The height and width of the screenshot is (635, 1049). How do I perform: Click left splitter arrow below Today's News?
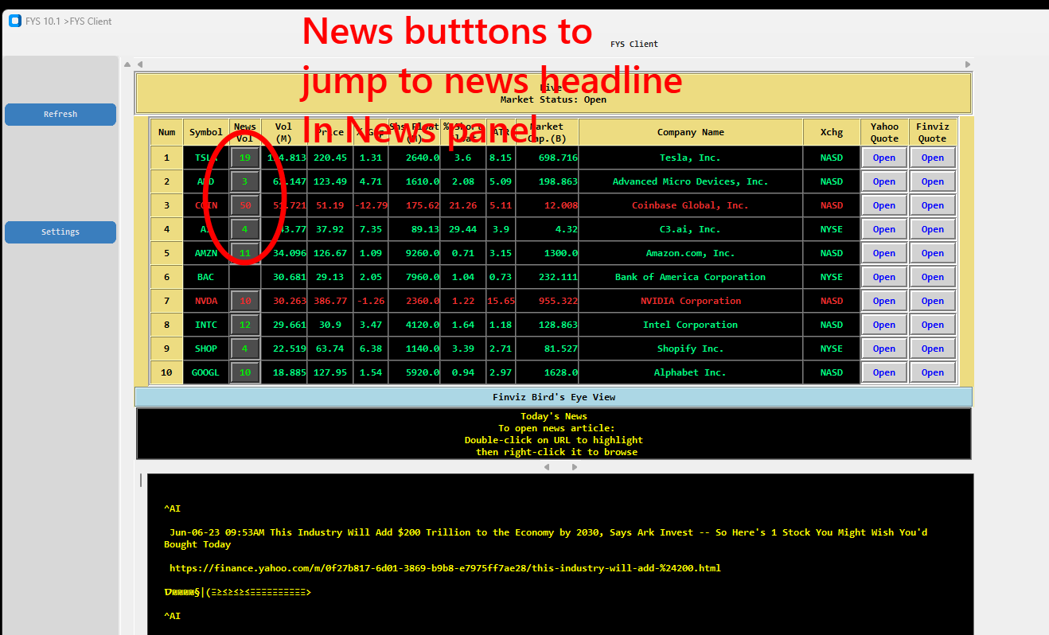(x=546, y=467)
